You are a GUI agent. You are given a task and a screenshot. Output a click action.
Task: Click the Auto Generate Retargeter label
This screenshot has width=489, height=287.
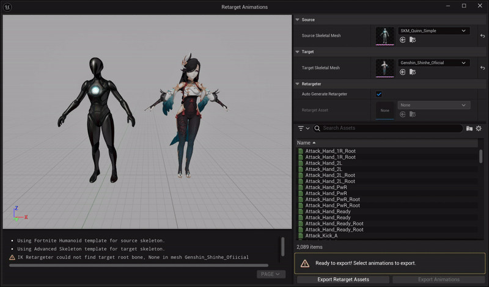tap(325, 94)
